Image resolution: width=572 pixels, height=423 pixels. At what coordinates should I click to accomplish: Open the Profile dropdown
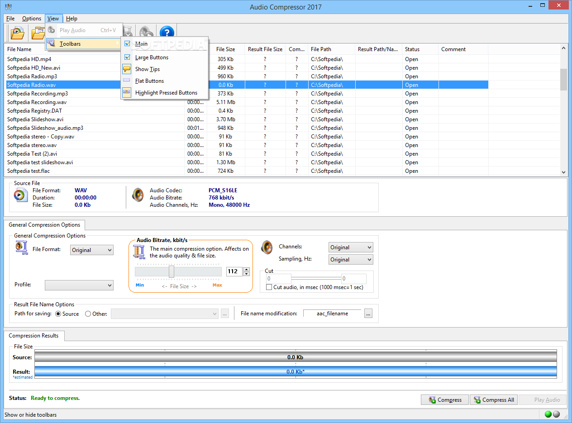click(x=79, y=285)
